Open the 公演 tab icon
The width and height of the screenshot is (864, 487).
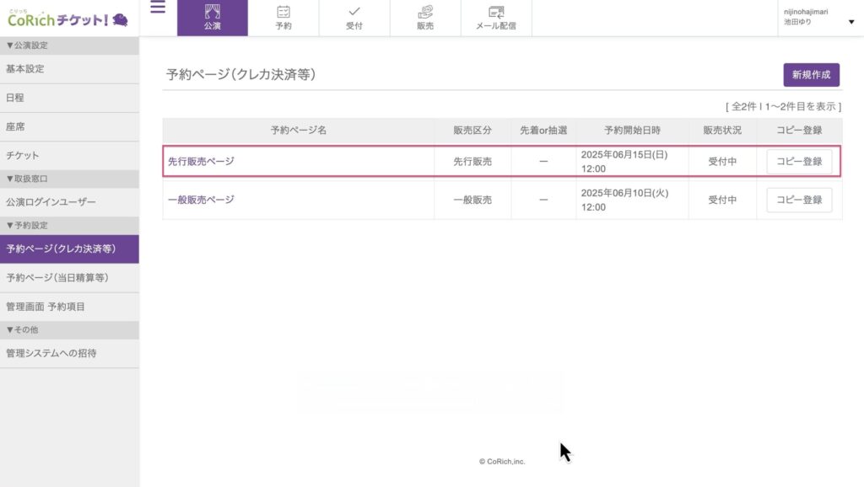pyautogui.click(x=213, y=12)
